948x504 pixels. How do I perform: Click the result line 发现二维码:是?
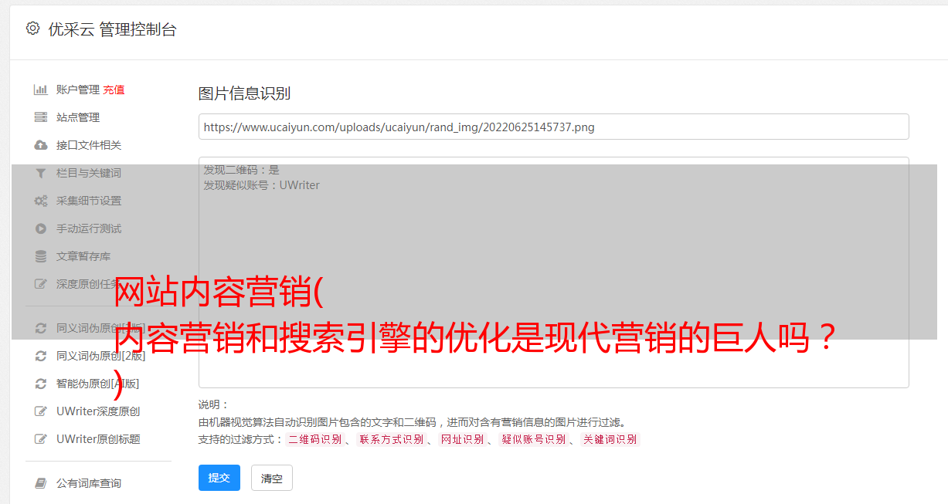[x=242, y=170]
